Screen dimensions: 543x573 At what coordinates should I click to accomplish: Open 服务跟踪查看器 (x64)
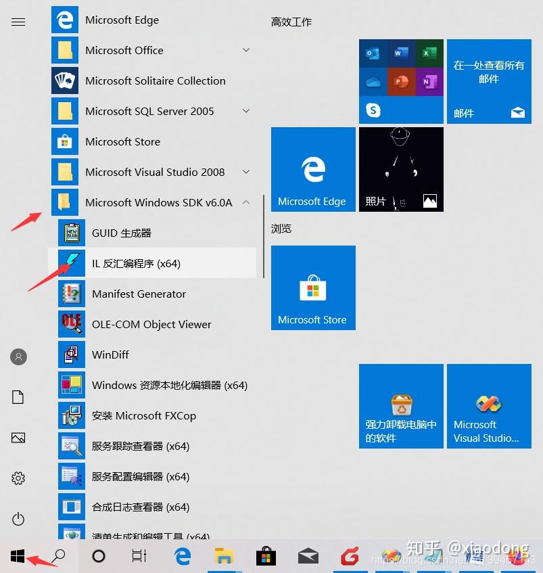coord(154,446)
